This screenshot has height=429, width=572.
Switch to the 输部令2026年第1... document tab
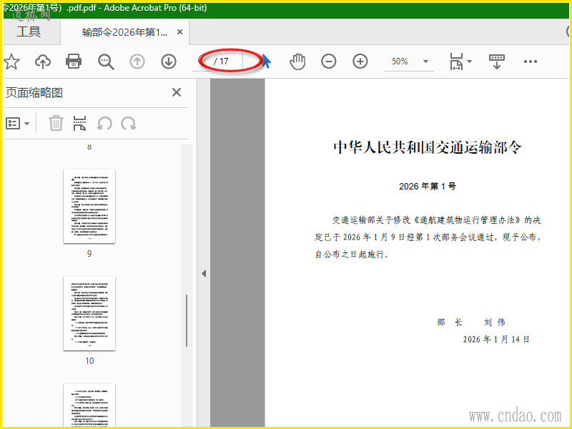coord(124,32)
